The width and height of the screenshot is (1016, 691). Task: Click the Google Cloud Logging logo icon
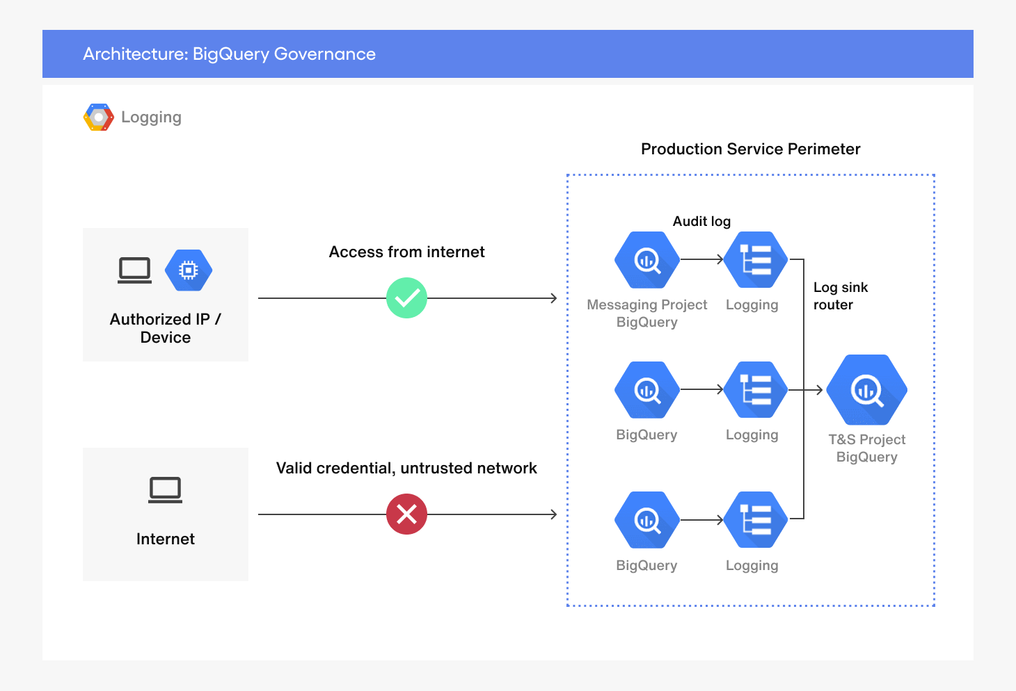98,117
